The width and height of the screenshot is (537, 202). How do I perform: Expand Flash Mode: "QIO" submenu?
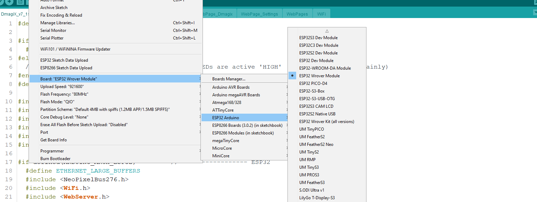(116, 102)
